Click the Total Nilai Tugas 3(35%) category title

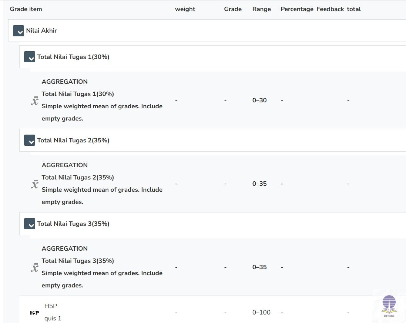click(73, 224)
